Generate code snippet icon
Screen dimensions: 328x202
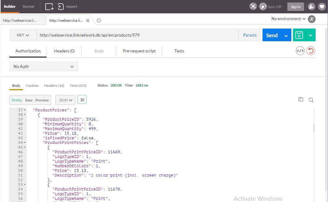300,51
